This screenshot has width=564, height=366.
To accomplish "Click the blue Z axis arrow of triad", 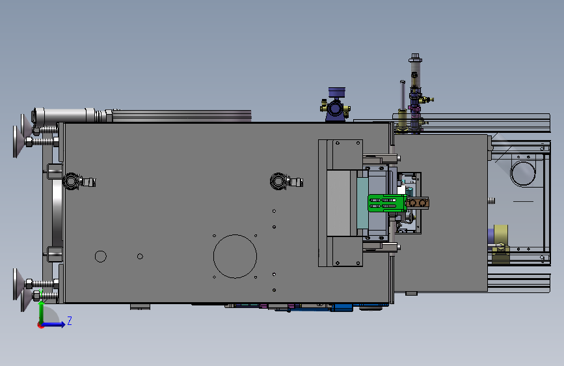I will coord(55,324).
